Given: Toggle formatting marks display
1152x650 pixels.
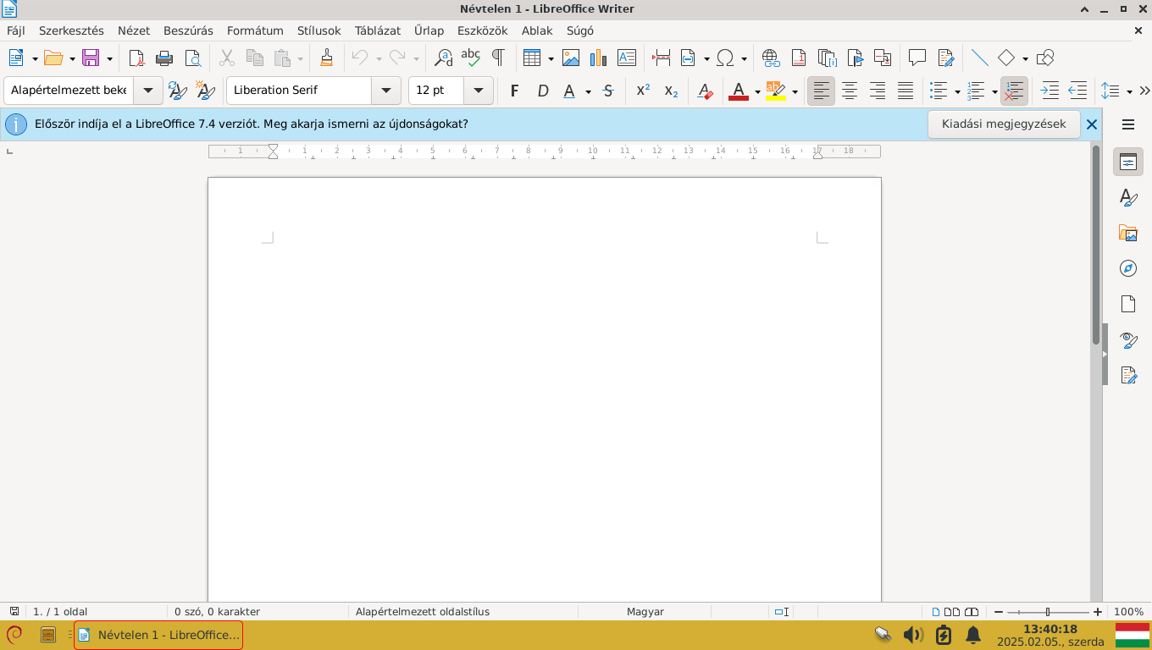Looking at the screenshot, I should click(499, 58).
